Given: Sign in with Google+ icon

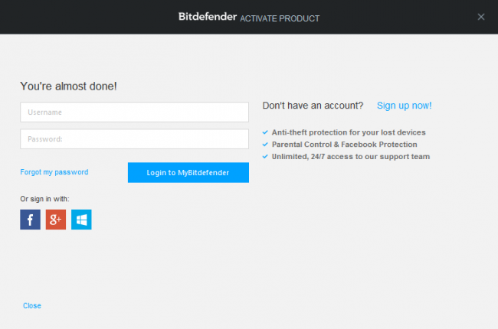Looking at the screenshot, I should 56,220.
